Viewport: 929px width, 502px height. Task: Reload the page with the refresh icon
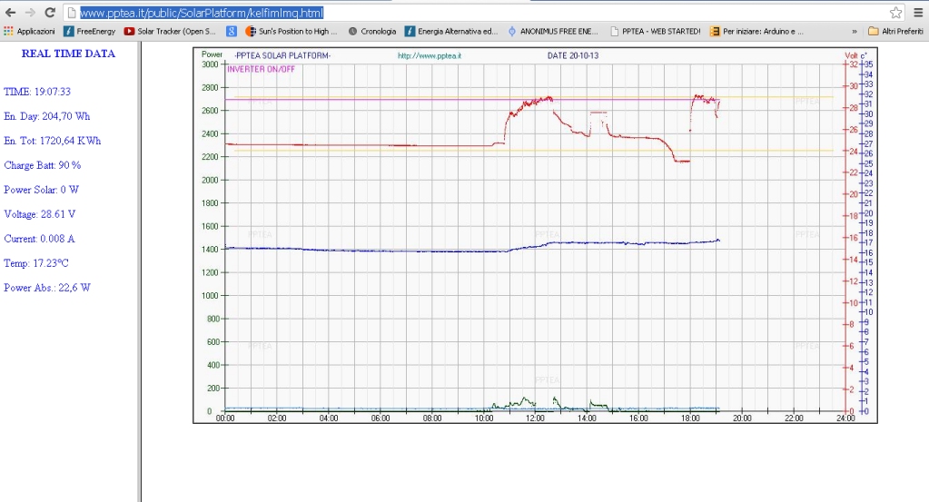point(50,13)
